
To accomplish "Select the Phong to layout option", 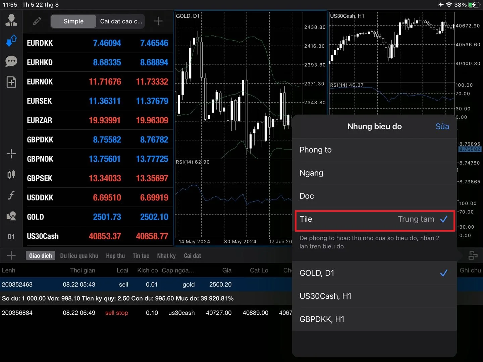I will (x=374, y=150).
